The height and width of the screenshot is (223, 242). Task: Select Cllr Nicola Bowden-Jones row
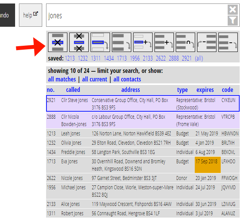click(143, 120)
